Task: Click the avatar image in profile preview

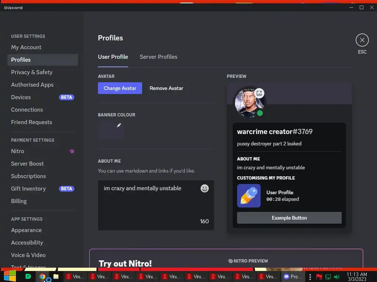Action: point(249,102)
